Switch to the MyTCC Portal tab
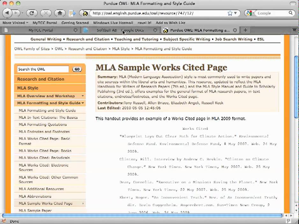 40,30
